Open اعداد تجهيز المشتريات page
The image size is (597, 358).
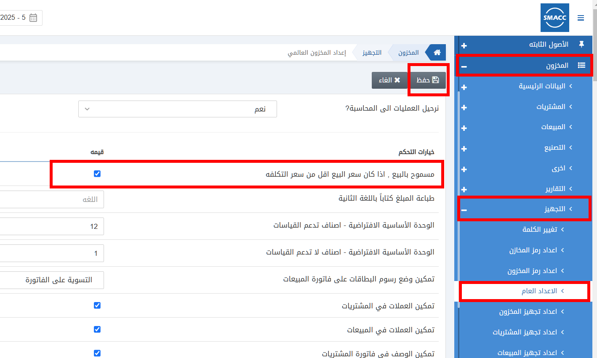click(x=525, y=332)
